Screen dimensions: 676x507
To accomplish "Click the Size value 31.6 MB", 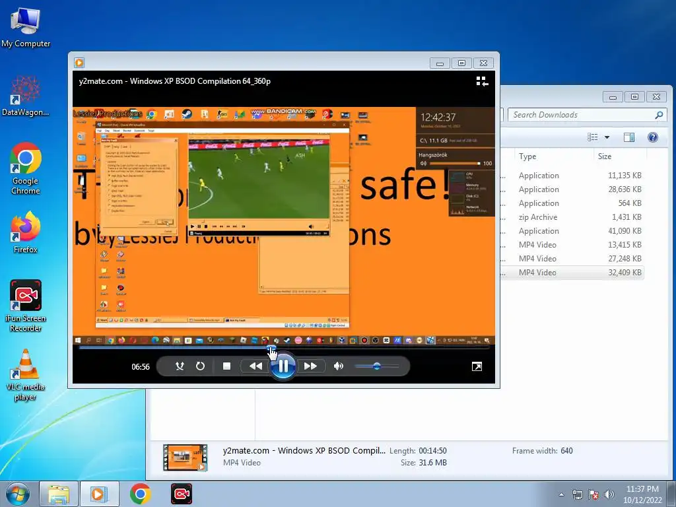I will pyautogui.click(x=432, y=463).
